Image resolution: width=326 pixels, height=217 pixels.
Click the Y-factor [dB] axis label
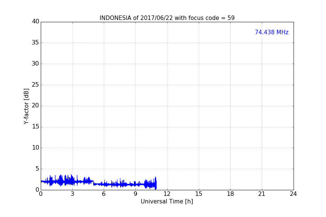(26, 106)
